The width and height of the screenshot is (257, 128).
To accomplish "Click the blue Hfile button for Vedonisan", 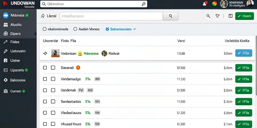I will 244,53.
